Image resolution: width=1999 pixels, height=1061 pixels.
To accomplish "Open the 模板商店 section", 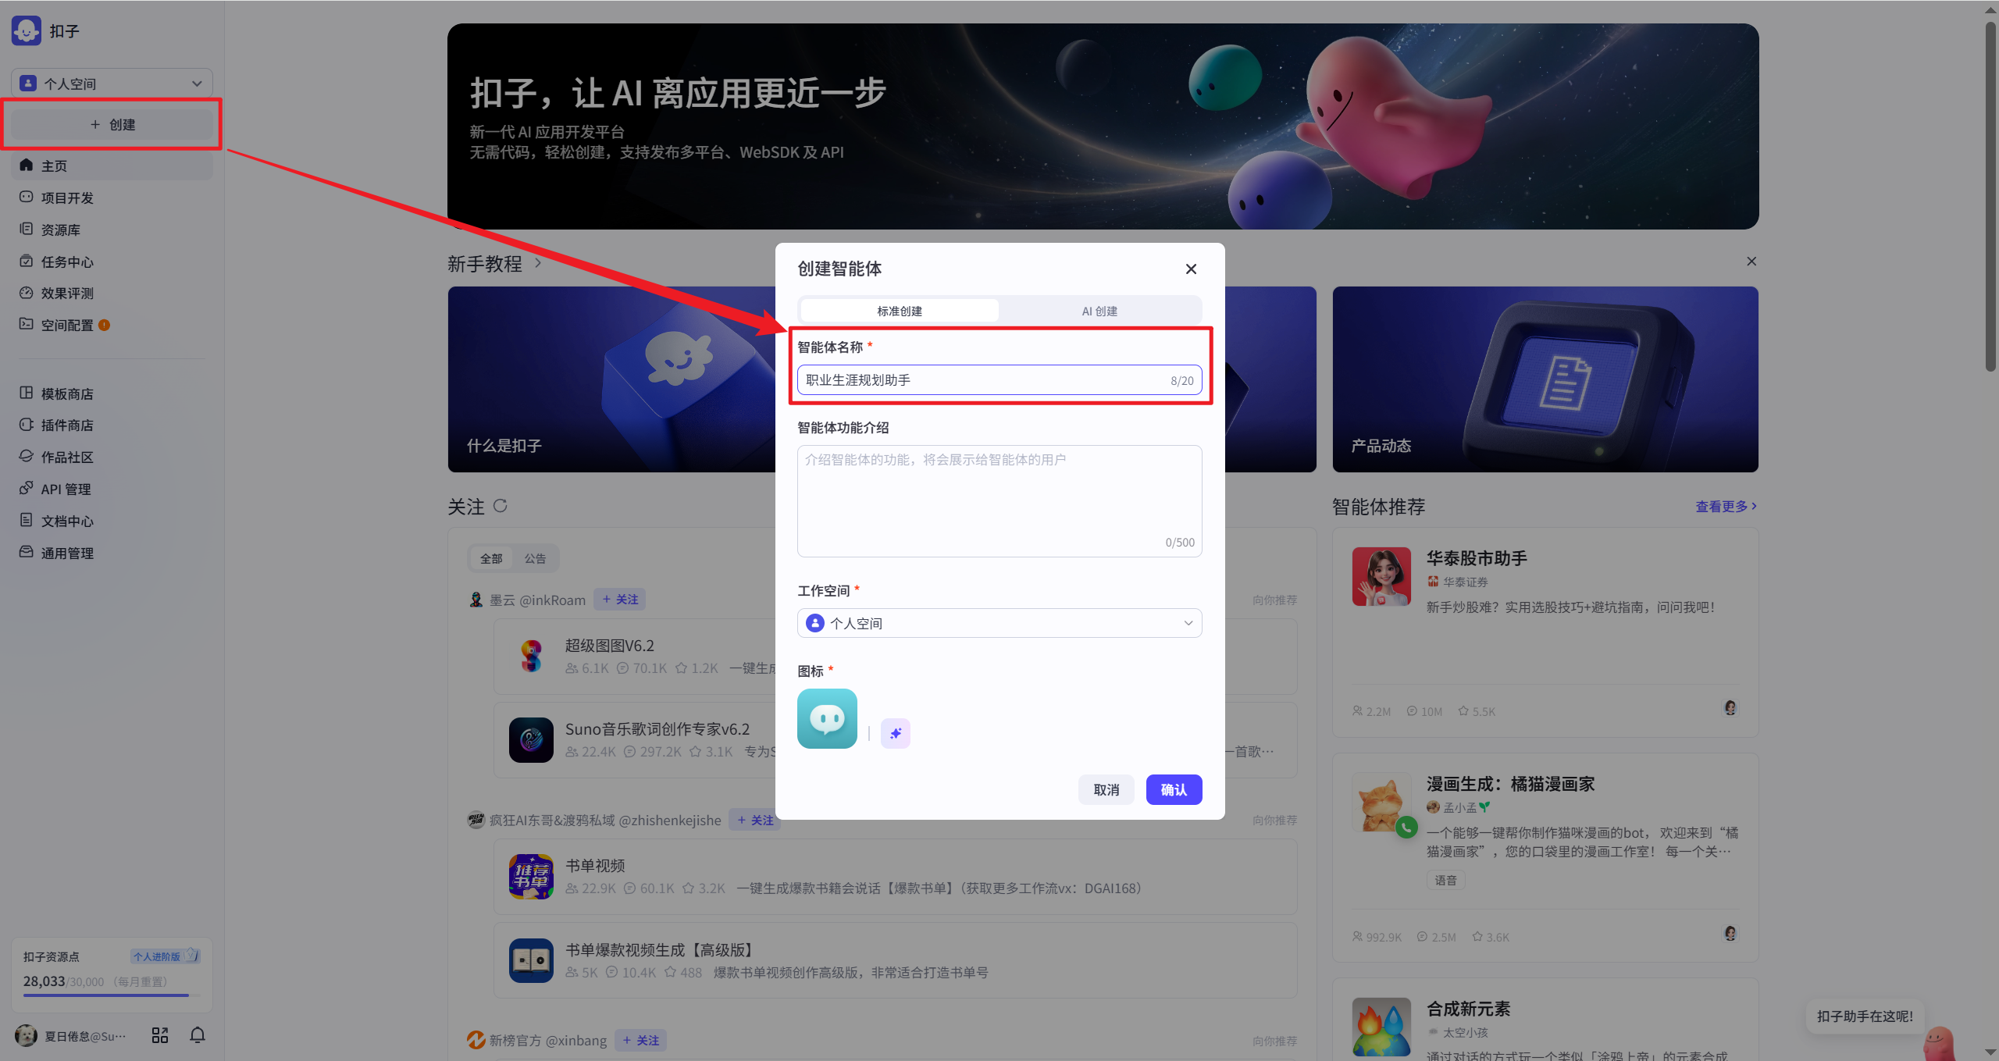I will (66, 393).
